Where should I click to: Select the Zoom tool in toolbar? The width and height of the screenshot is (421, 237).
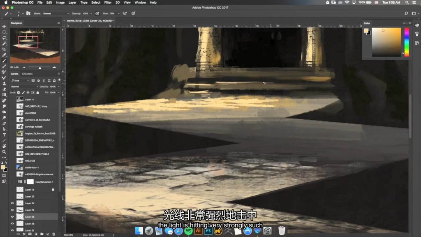pos(4,152)
